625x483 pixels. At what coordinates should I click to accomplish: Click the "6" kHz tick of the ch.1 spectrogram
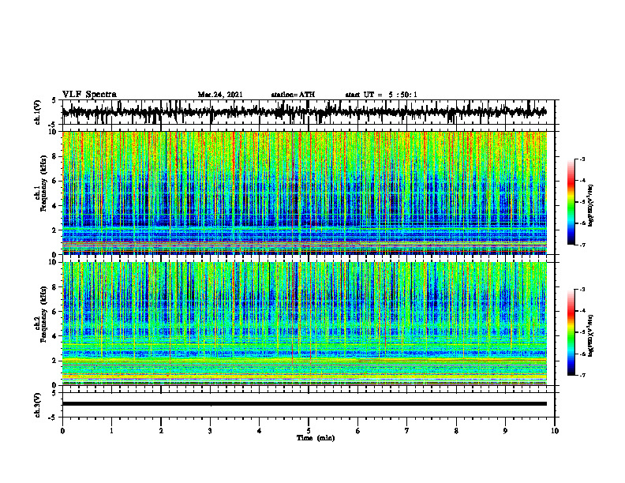click(x=55, y=181)
